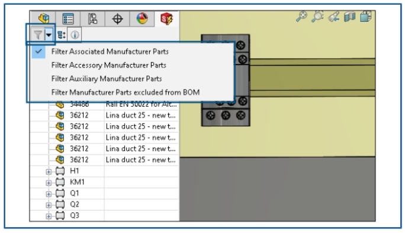Click the SOLIDWORKS Electrical manager tab

[x=166, y=18]
